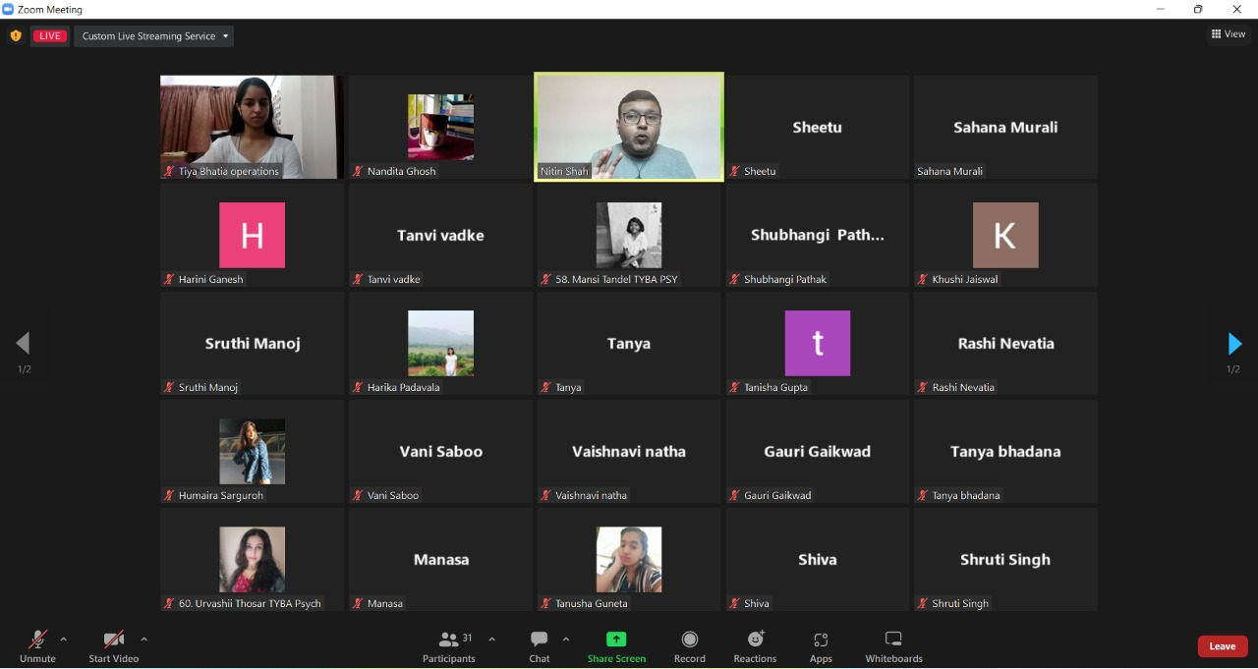Open the Apps panel
Screen dimensions: 1258x669
821,647
